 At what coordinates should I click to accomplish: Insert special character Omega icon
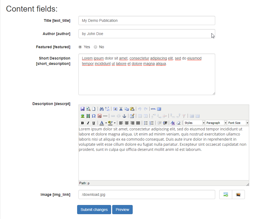[x=94, y=116]
